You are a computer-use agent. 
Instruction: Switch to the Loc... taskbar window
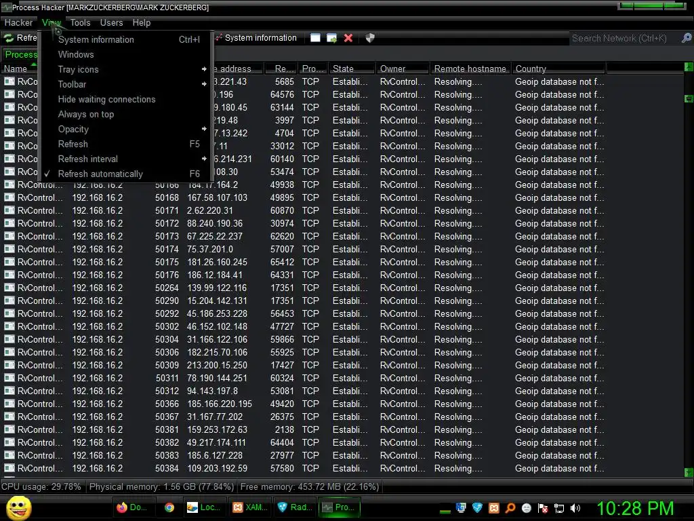[203, 507]
